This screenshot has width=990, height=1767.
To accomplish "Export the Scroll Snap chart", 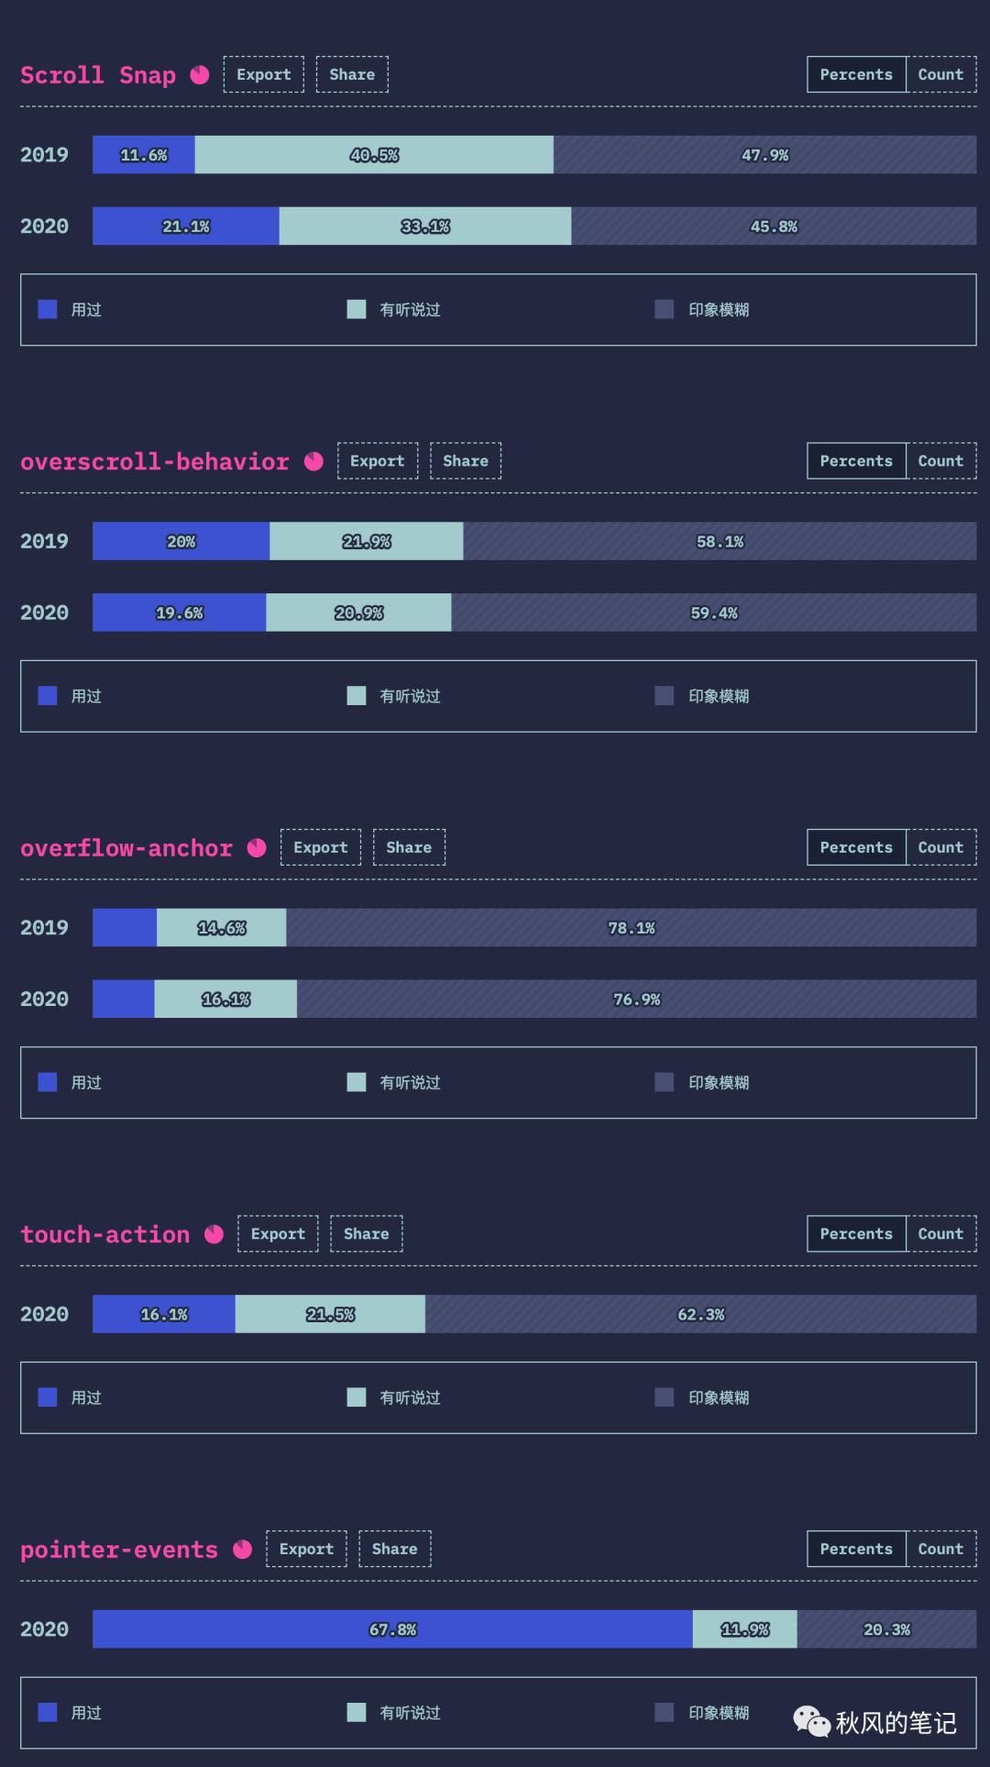I will pos(264,74).
